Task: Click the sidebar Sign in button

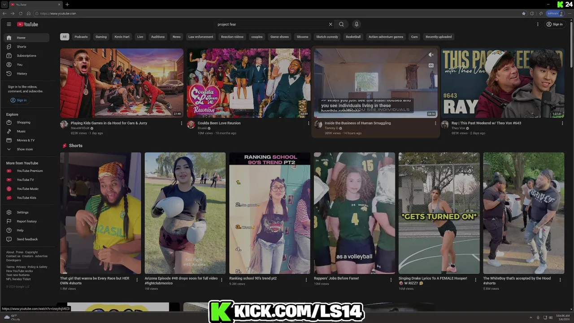Action: [x=18, y=100]
